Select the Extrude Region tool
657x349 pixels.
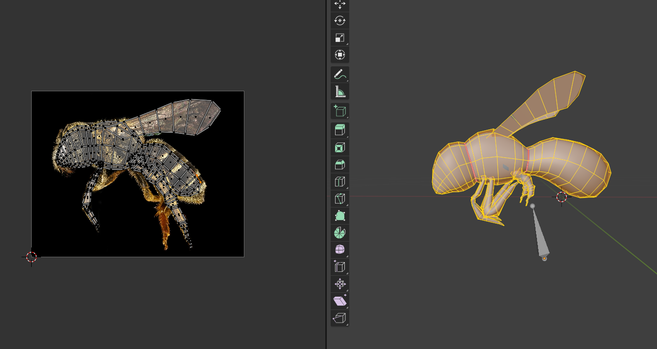pos(340,130)
